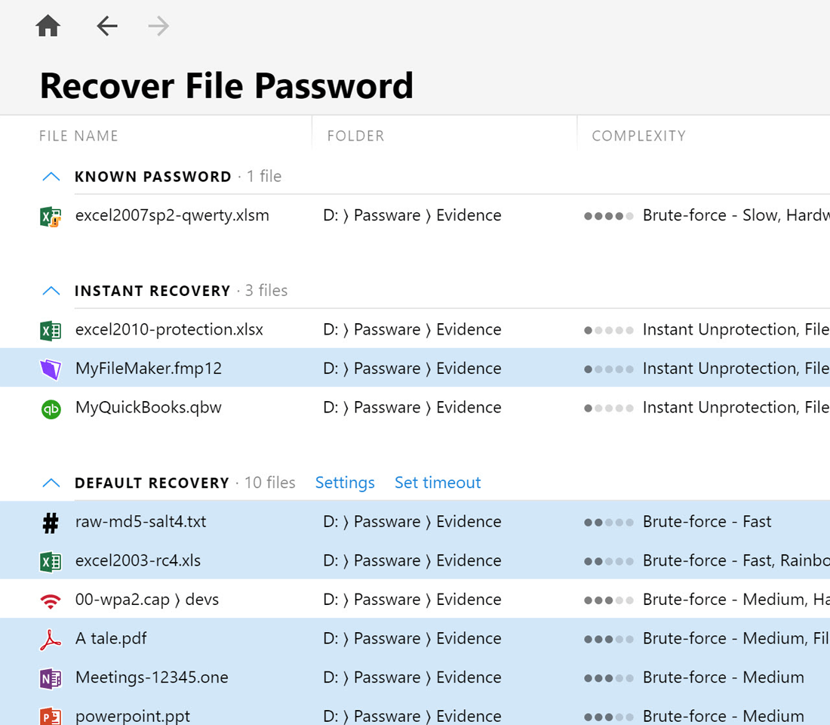This screenshot has height=725, width=830.
Task: Sort by the Folder column header
Action: [355, 136]
